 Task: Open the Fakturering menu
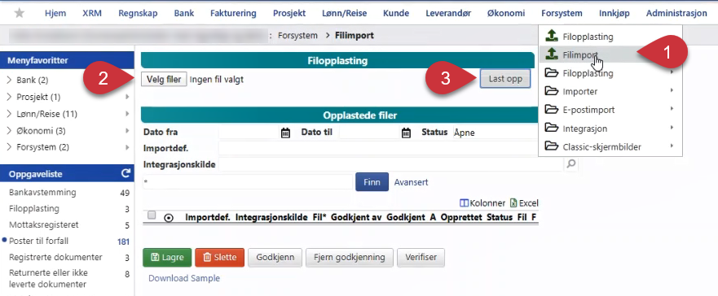coord(233,13)
